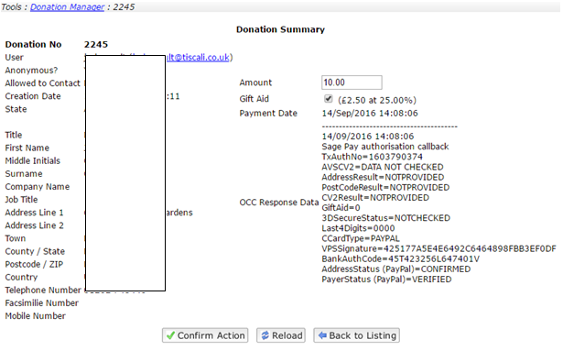Click into the Amount input field
This screenshot has width=563, height=351.
352,82
